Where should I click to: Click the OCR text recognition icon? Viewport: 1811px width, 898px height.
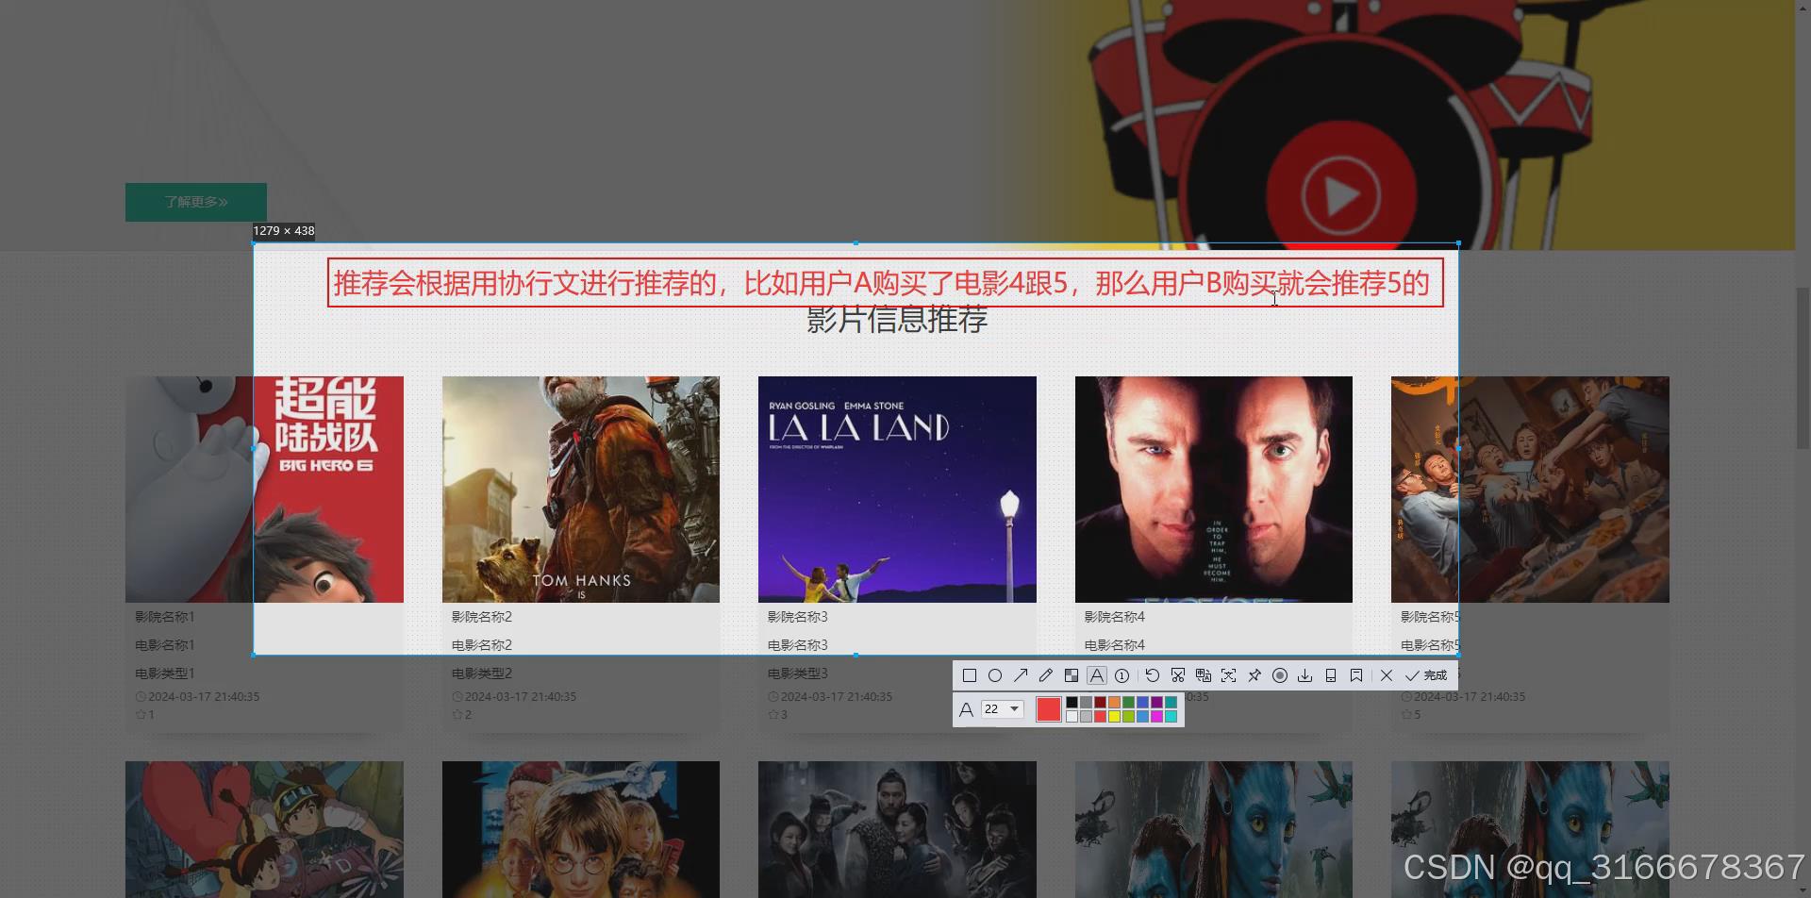point(1228,675)
